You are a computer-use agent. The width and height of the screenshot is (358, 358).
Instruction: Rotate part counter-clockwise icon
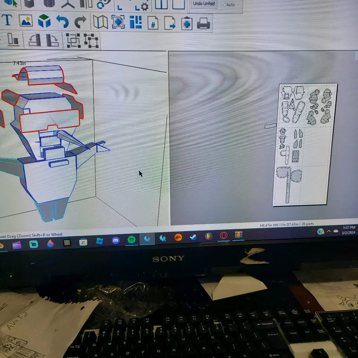(x=35, y=40)
